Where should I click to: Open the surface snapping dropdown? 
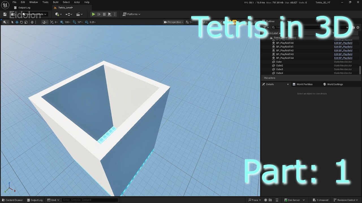44,22
